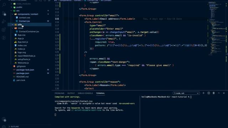Switch to the OUTPUT tab
Screen dimensions: 228x128
tap(71, 93)
